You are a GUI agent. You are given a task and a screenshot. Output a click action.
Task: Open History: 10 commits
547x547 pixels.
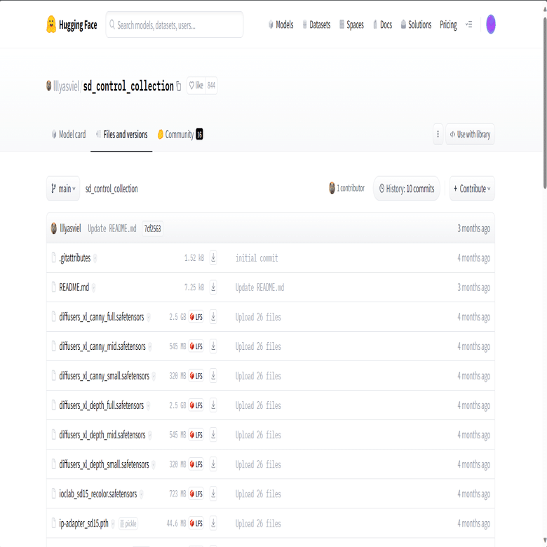coord(407,189)
